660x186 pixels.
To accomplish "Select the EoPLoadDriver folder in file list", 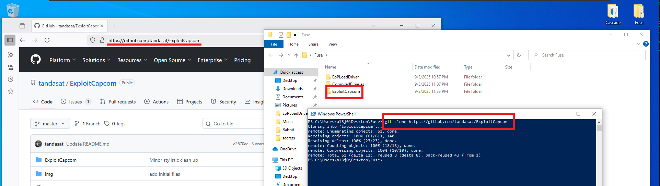I will click(x=345, y=77).
